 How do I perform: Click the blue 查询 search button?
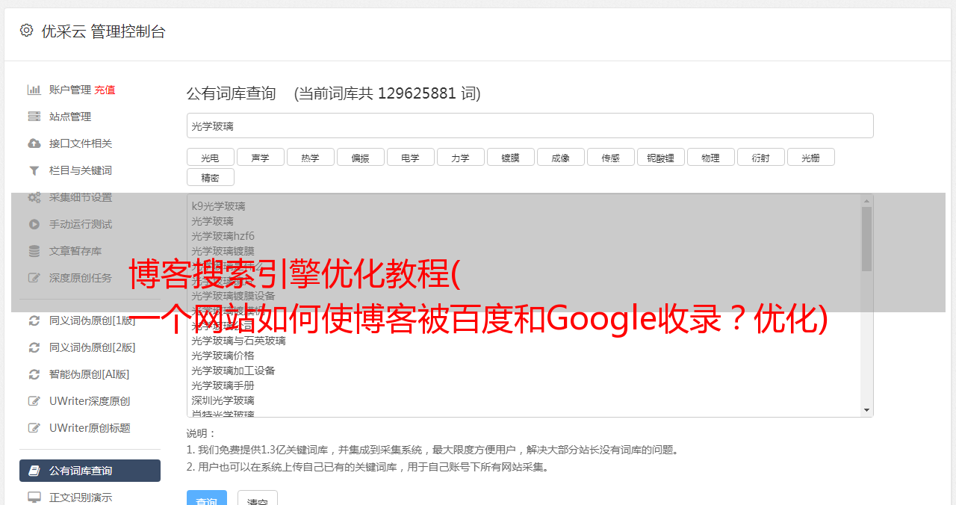pyautogui.click(x=207, y=498)
